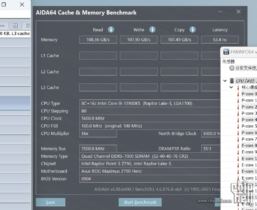Click the L1 Cache row label
The image size is (257, 210).
(50, 56)
